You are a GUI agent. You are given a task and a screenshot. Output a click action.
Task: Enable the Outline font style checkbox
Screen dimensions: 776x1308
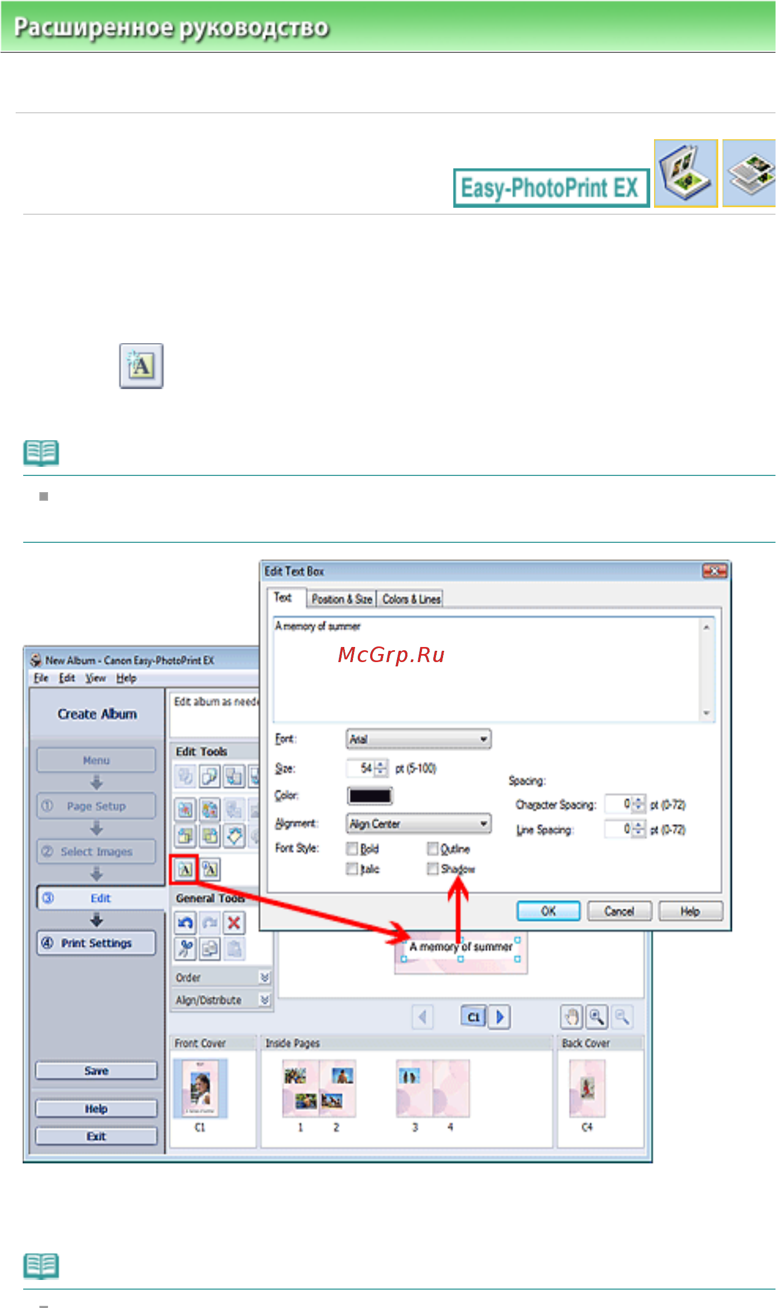point(432,849)
